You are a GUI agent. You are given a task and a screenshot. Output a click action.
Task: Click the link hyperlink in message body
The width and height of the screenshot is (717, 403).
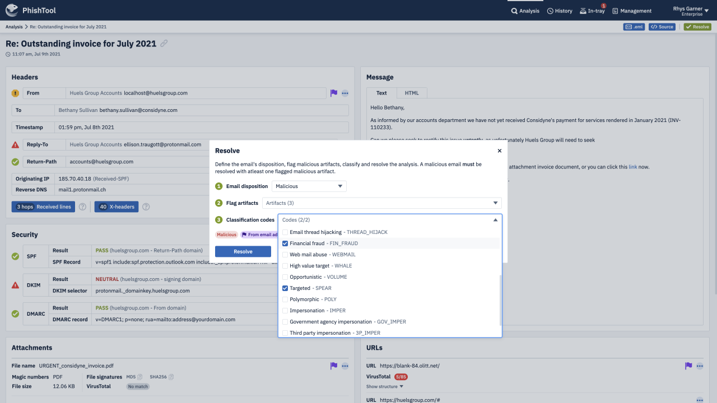(x=632, y=167)
